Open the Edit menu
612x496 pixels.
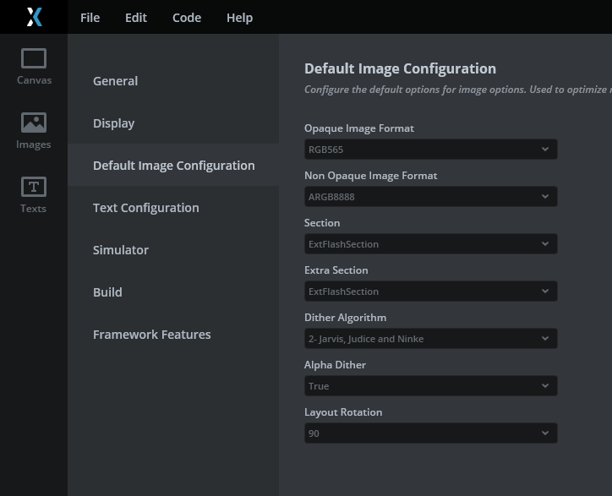pyautogui.click(x=136, y=18)
